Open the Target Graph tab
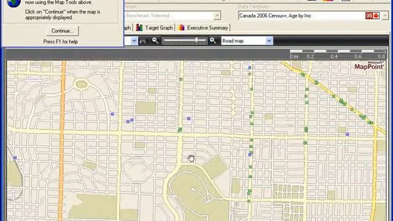The width and height of the screenshot is (393, 221). tap(154, 28)
